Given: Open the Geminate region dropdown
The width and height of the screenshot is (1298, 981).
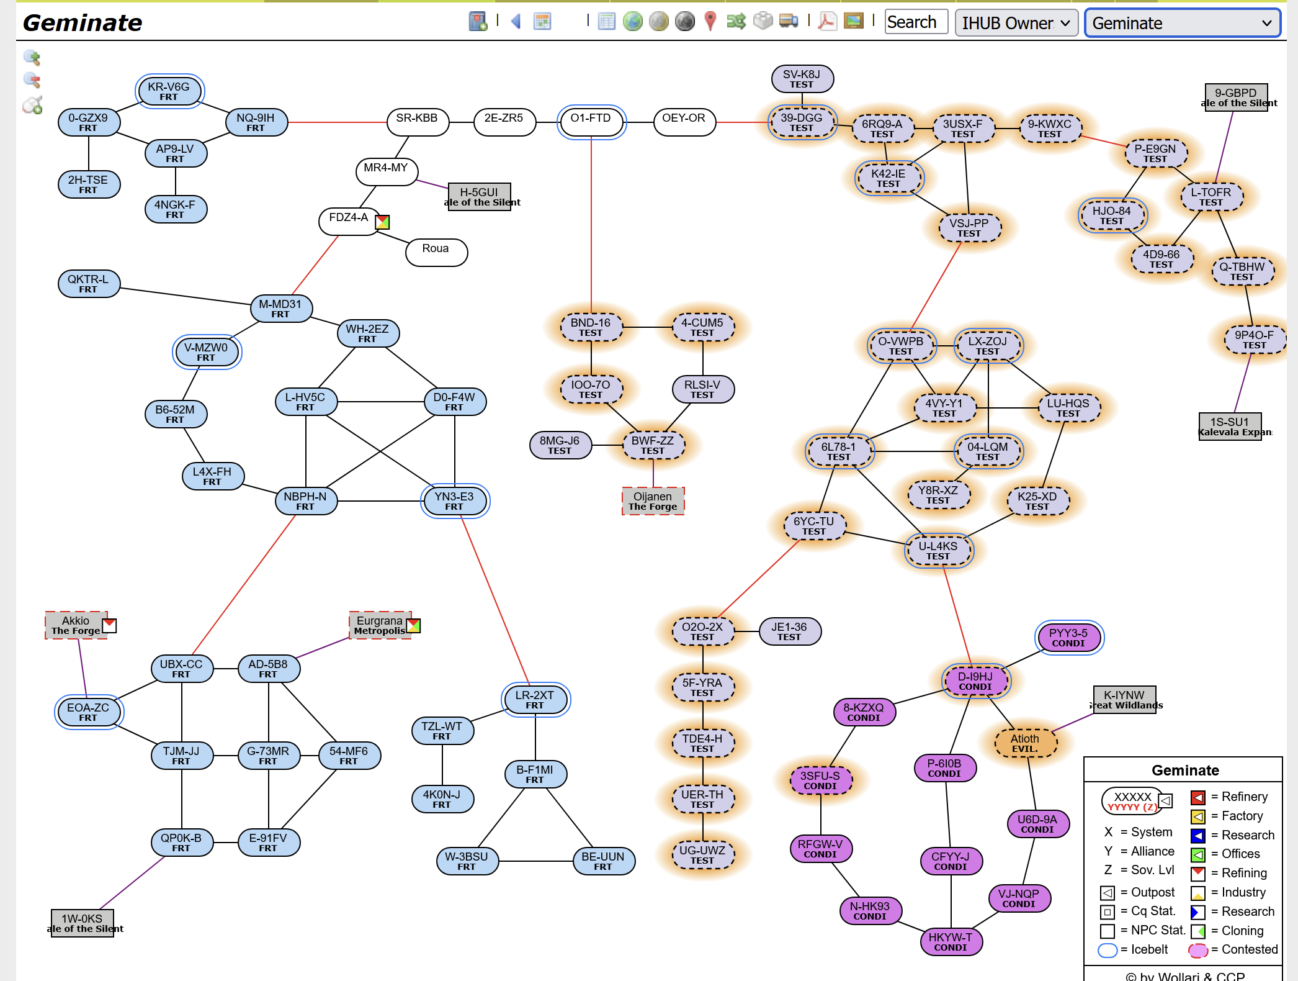Looking at the screenshot, I should tap(1182, 23).
